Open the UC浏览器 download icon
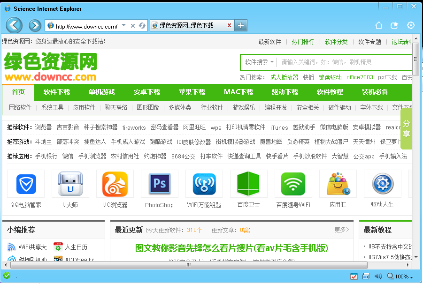The image size is (423, 284). (115, 185)
